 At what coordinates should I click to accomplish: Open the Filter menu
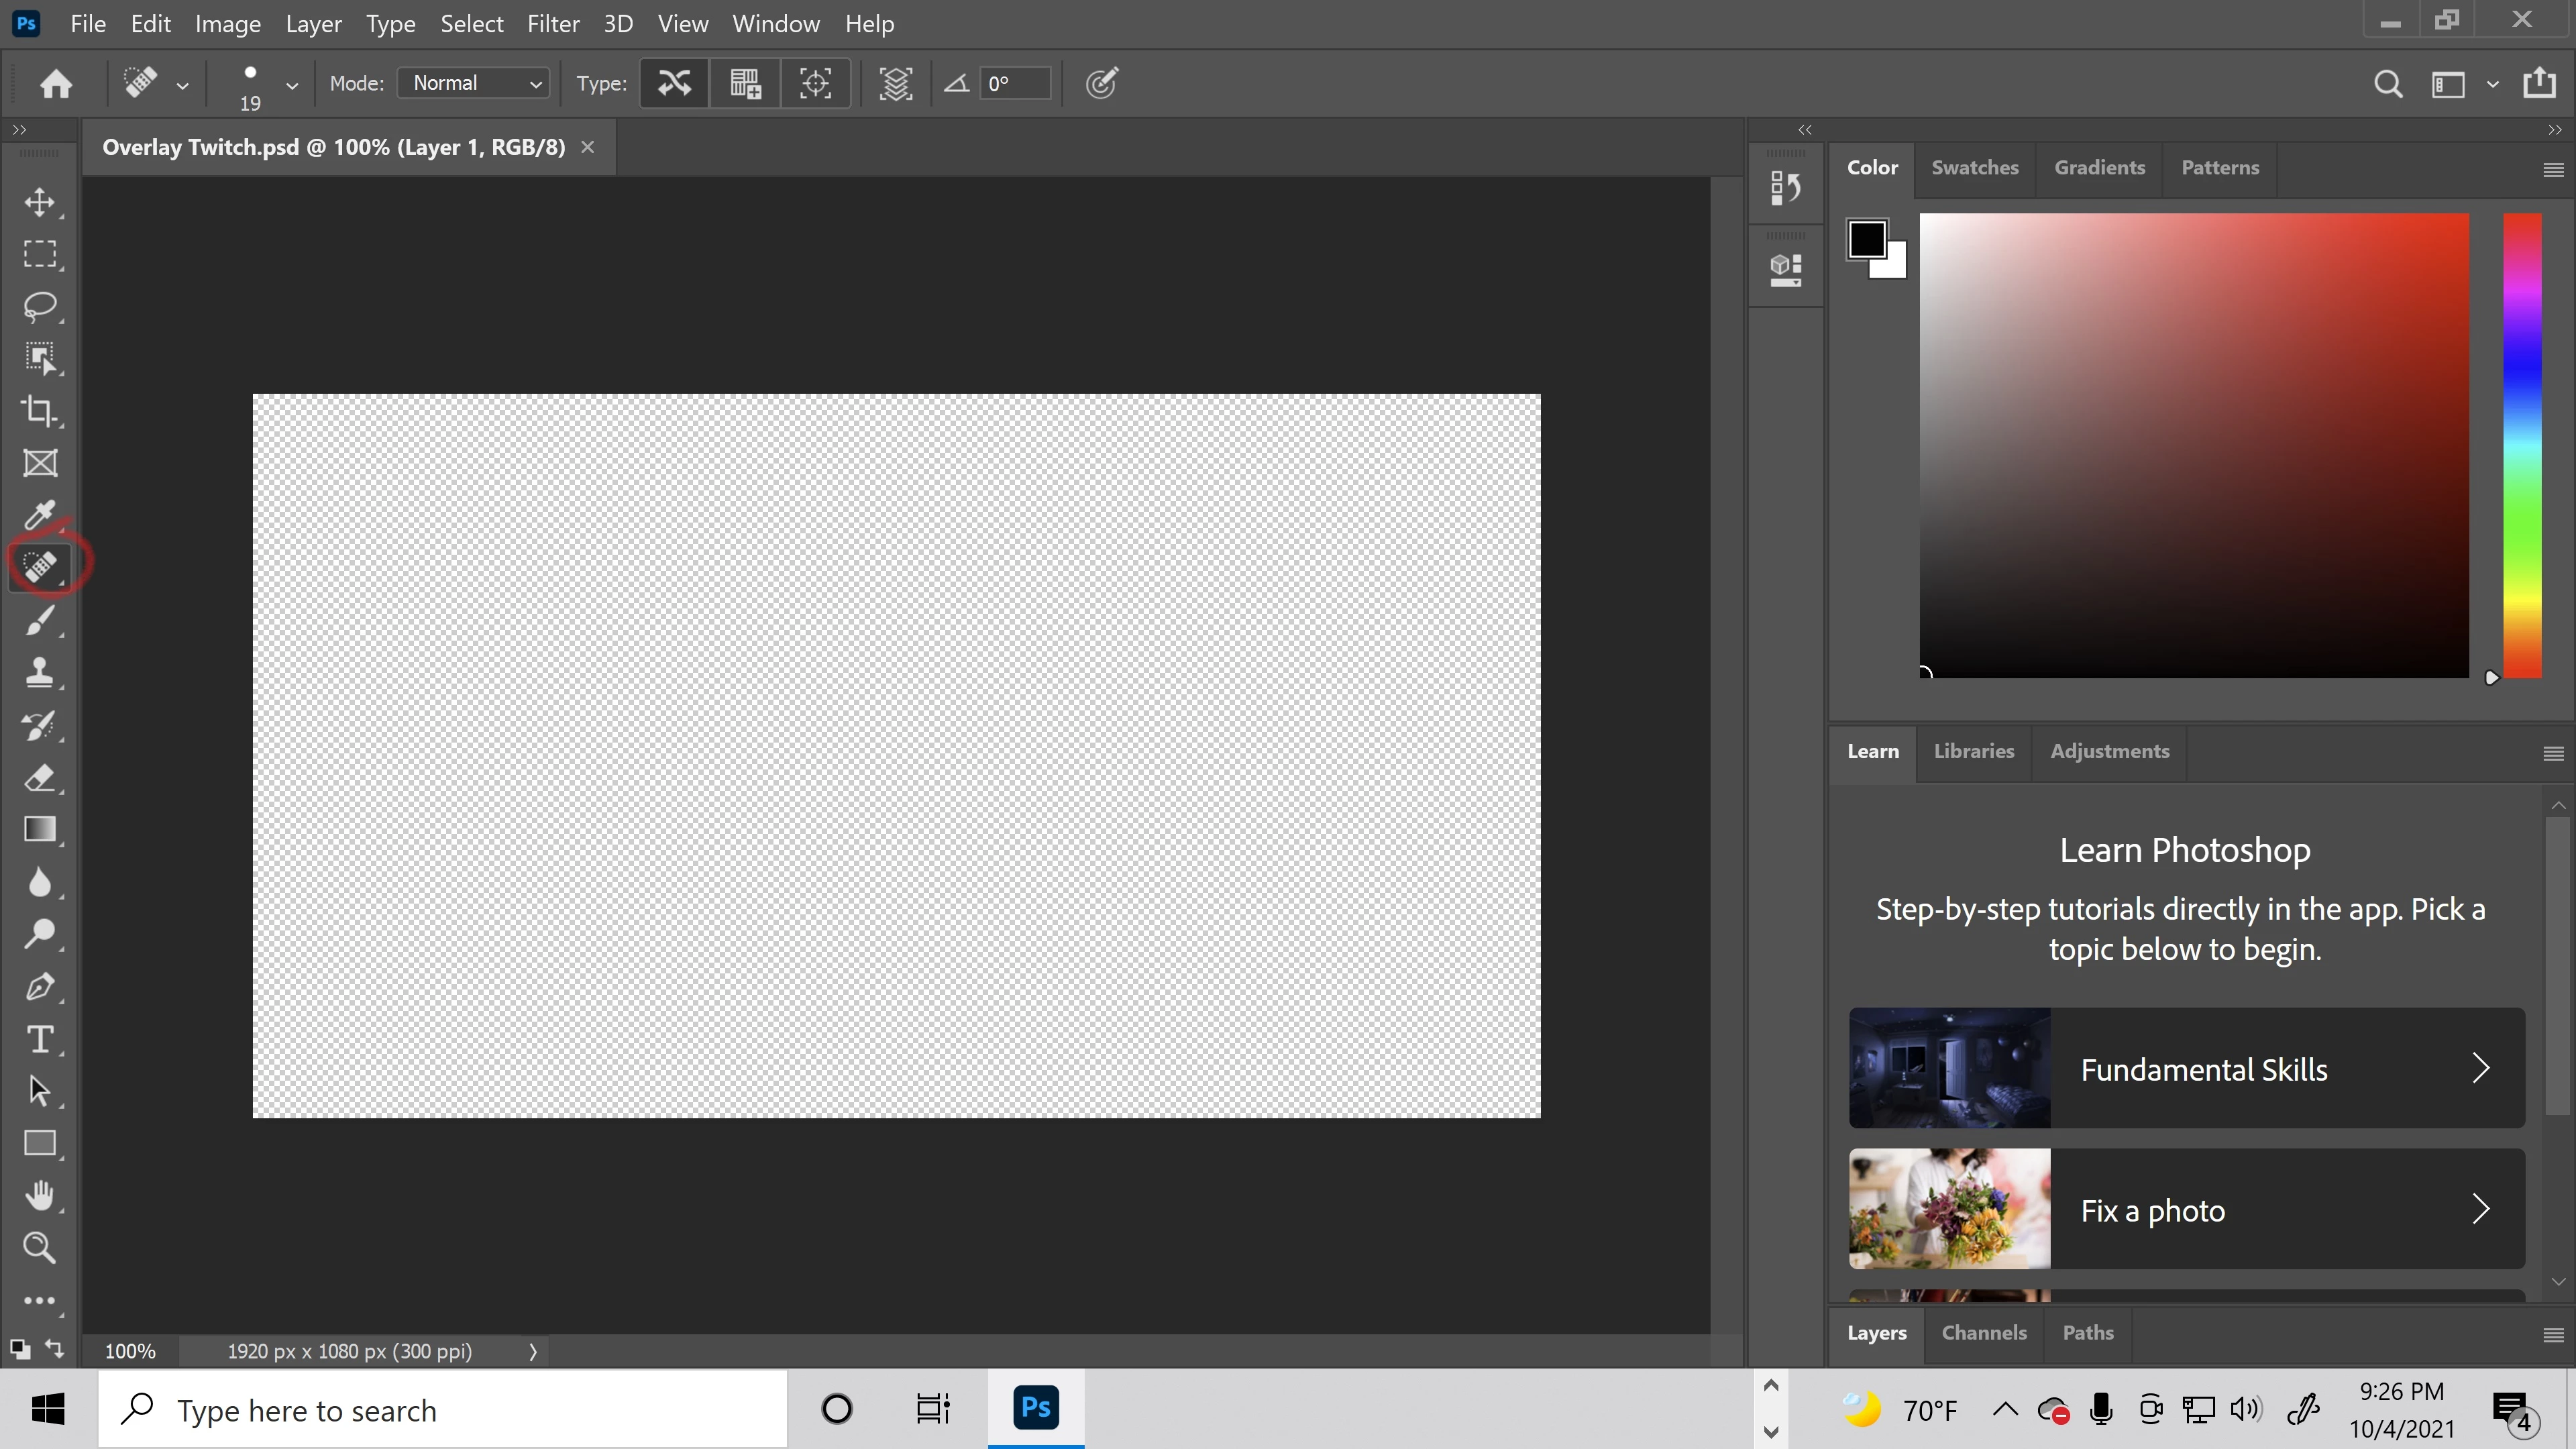pyautogui.click(x=553, y=23)
